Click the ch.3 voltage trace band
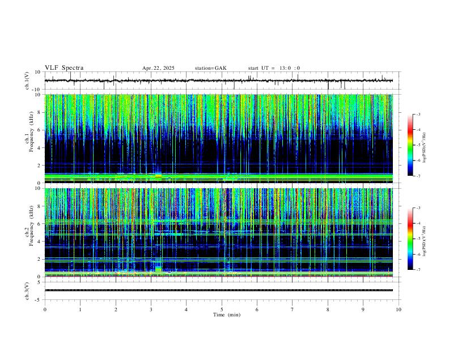This screenshot has height=347, width=449. (x=219, y=290)
